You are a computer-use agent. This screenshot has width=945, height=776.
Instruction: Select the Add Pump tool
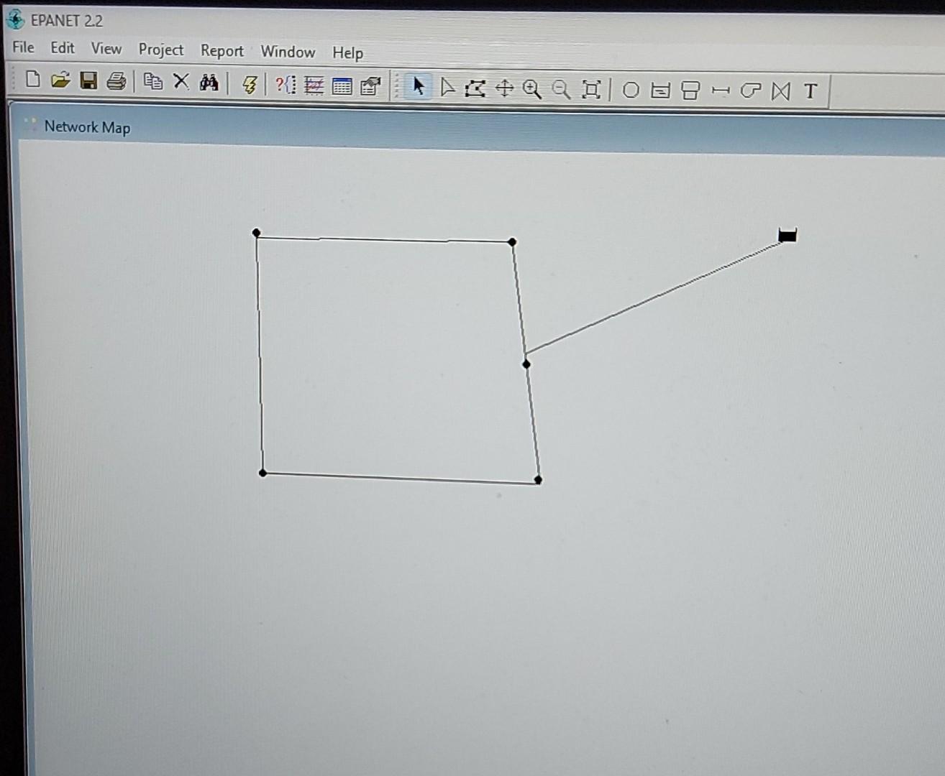coord(750,92)
